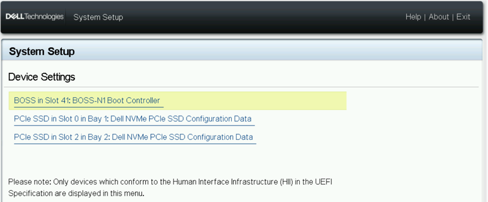Screen dimensions: 488x202
Task: Click the Device Settings heading
Action: tap(42, 77)
